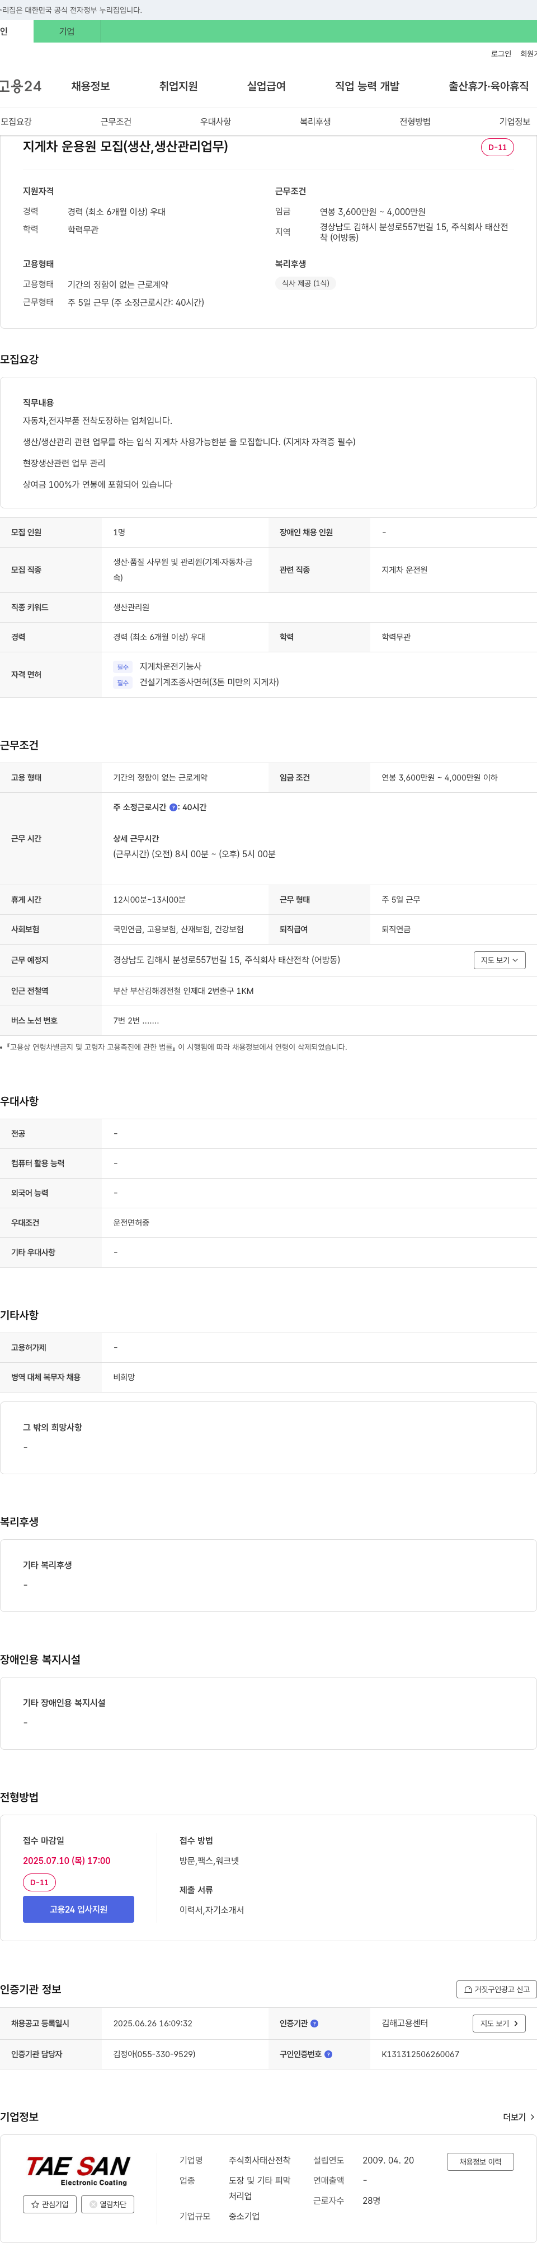537x2243 pixels.
Task: Open the 출산휴가·육아휴직 menu
Action: (488, 86)
